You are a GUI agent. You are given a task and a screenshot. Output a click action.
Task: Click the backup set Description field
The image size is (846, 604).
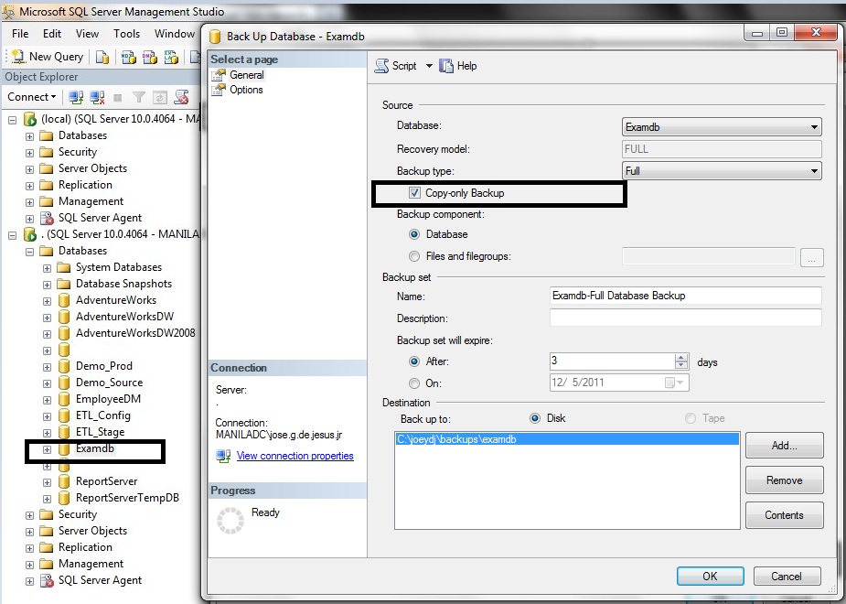(x=686, y=318)
